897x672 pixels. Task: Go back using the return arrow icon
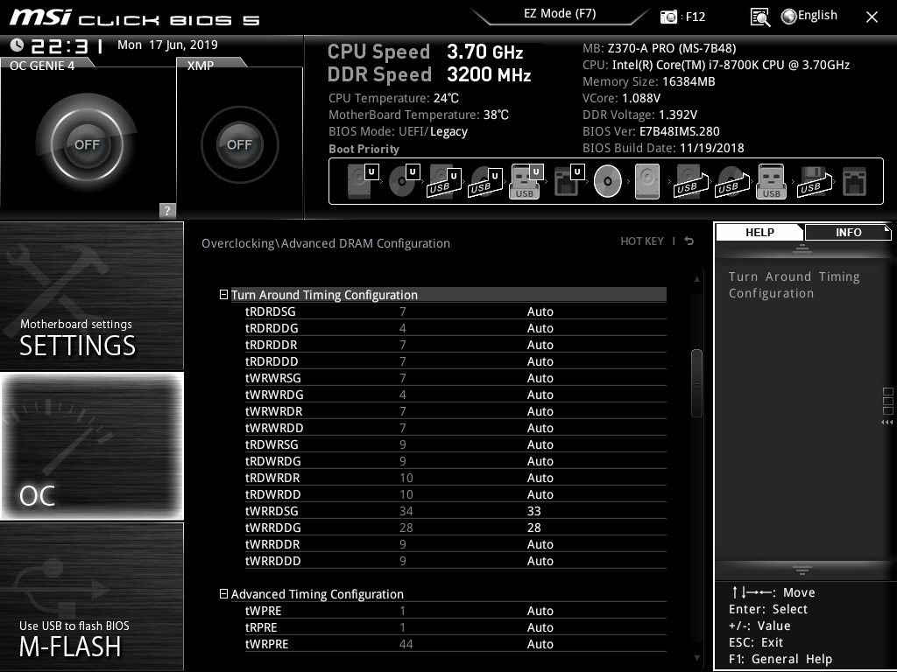point(689,241)
